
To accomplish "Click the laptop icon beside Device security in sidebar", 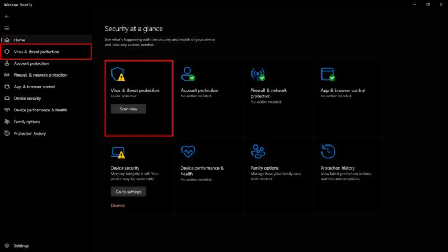I will (7, 99).
